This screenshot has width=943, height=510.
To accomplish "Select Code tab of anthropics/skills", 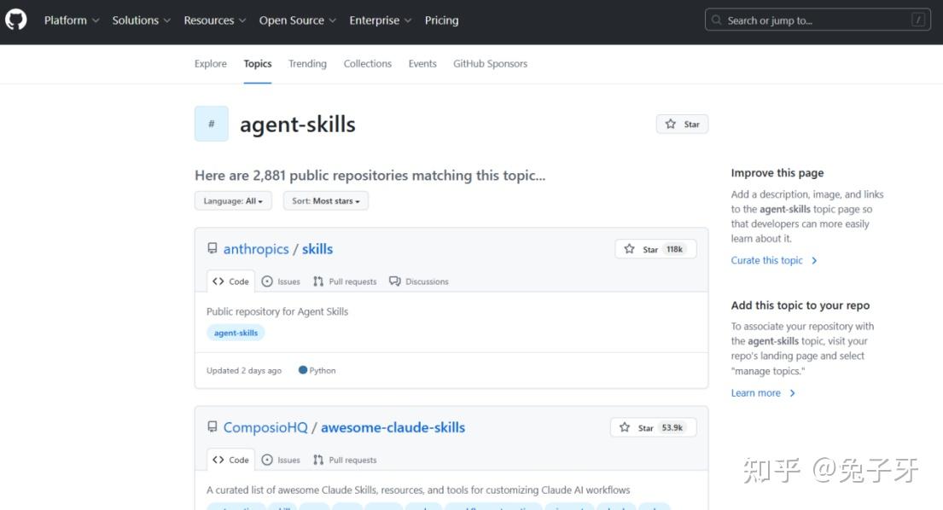I will point(230,281).
